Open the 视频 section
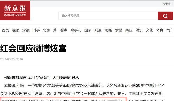The image size is (174, 101). pos(16,30)
